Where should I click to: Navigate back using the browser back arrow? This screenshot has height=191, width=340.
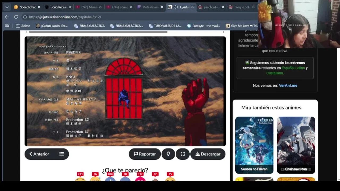tap(7, 17)
